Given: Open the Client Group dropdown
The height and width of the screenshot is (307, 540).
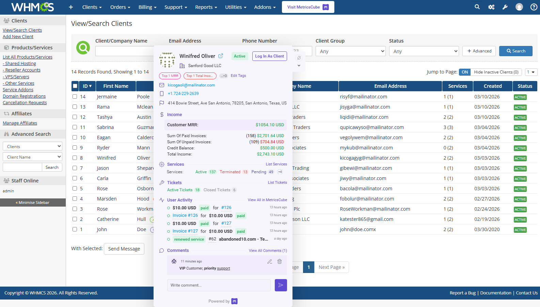Looking at the screenshot, I should tap(351, 51).
